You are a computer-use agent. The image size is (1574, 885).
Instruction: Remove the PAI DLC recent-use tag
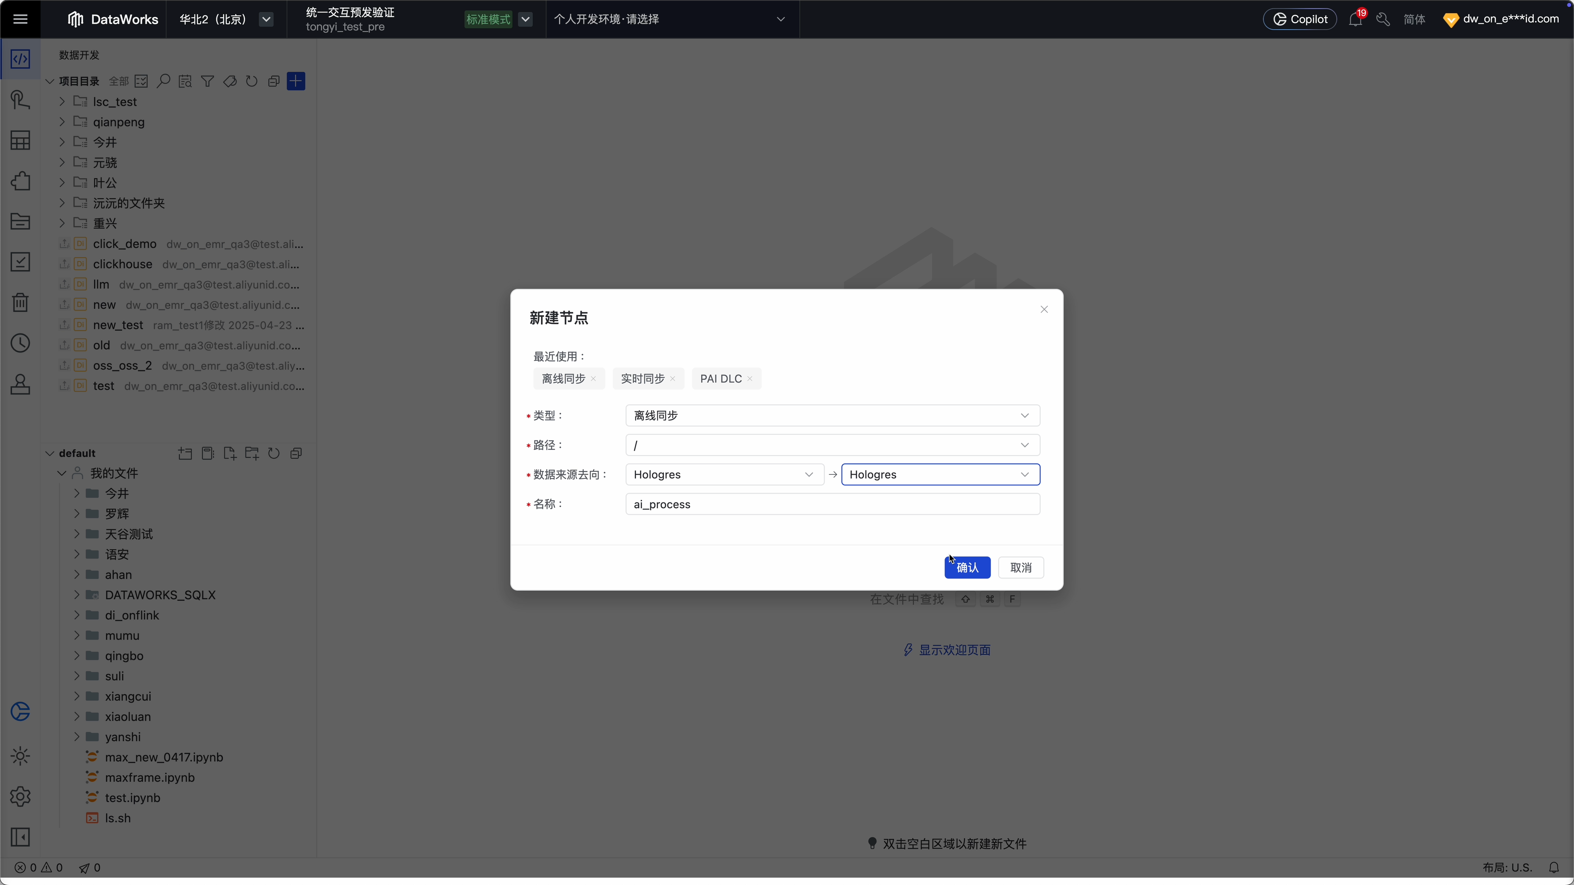point(750,379)
